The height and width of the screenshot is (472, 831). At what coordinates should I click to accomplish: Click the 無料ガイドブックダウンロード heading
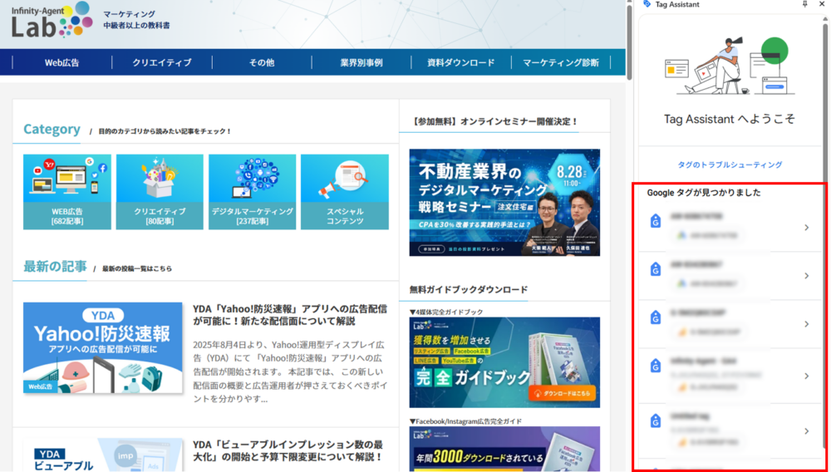pos(469,289)
